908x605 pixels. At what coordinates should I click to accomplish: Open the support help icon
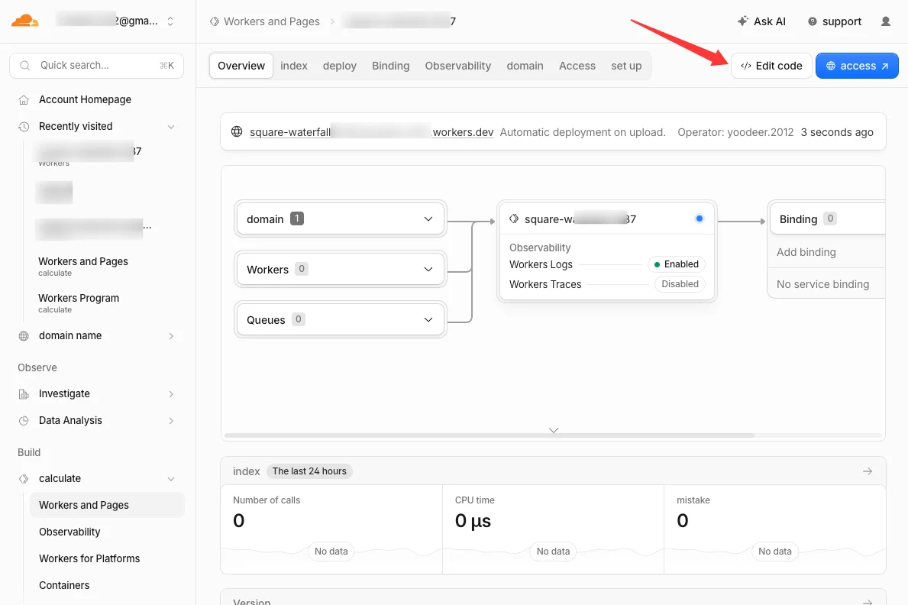(x=813, y=21)
